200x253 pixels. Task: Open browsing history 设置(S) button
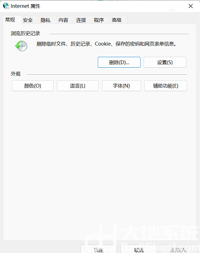pyautogui.click(x=165, y=62)
